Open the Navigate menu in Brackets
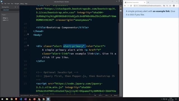 17,4
